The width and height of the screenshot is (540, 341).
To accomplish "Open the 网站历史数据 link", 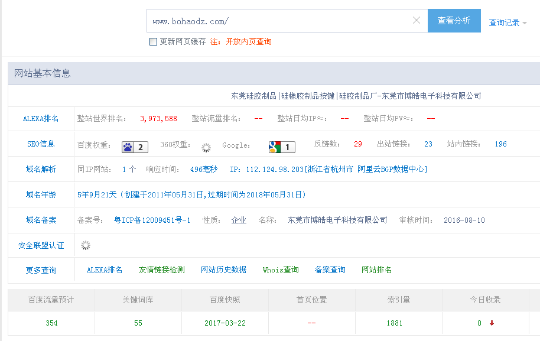I will [223, 270].
